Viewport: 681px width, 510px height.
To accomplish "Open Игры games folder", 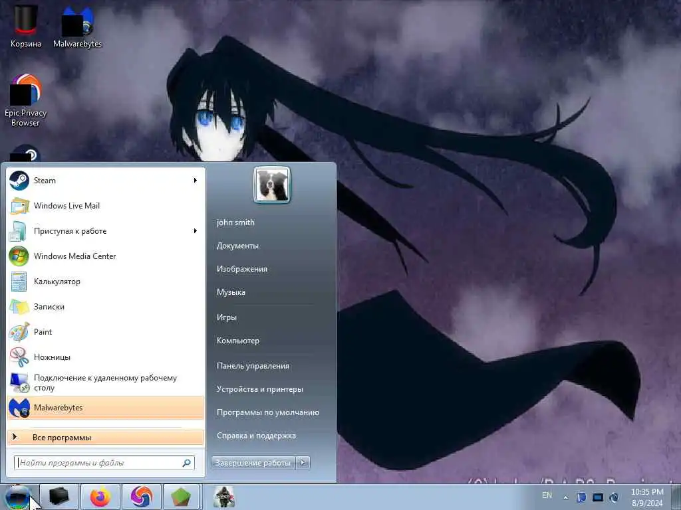I will point(227,317).
